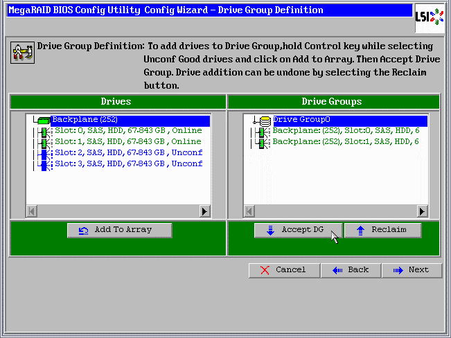Select Backplane (252) node in Drives tree

pyautogui.click(x=85, y=120)
